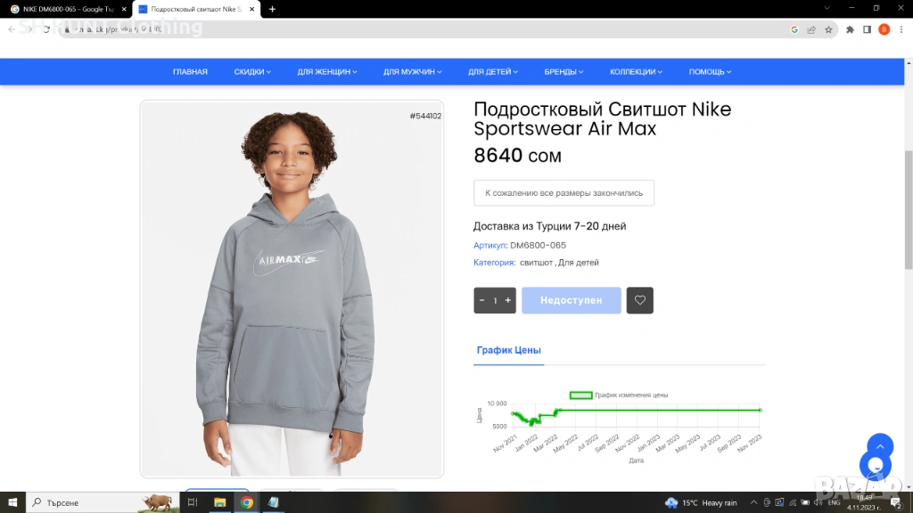The height and width of the screenshot is (513, 913).
Task: Expand the БРЕНДЫ dropdown menu
Action: coord(563,71)
